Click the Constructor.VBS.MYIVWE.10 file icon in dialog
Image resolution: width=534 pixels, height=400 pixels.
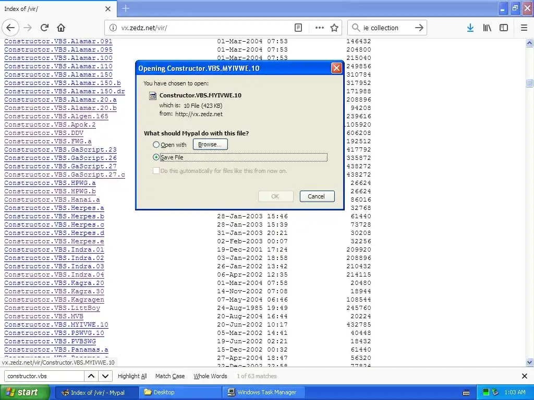click(x=153, y=96)
